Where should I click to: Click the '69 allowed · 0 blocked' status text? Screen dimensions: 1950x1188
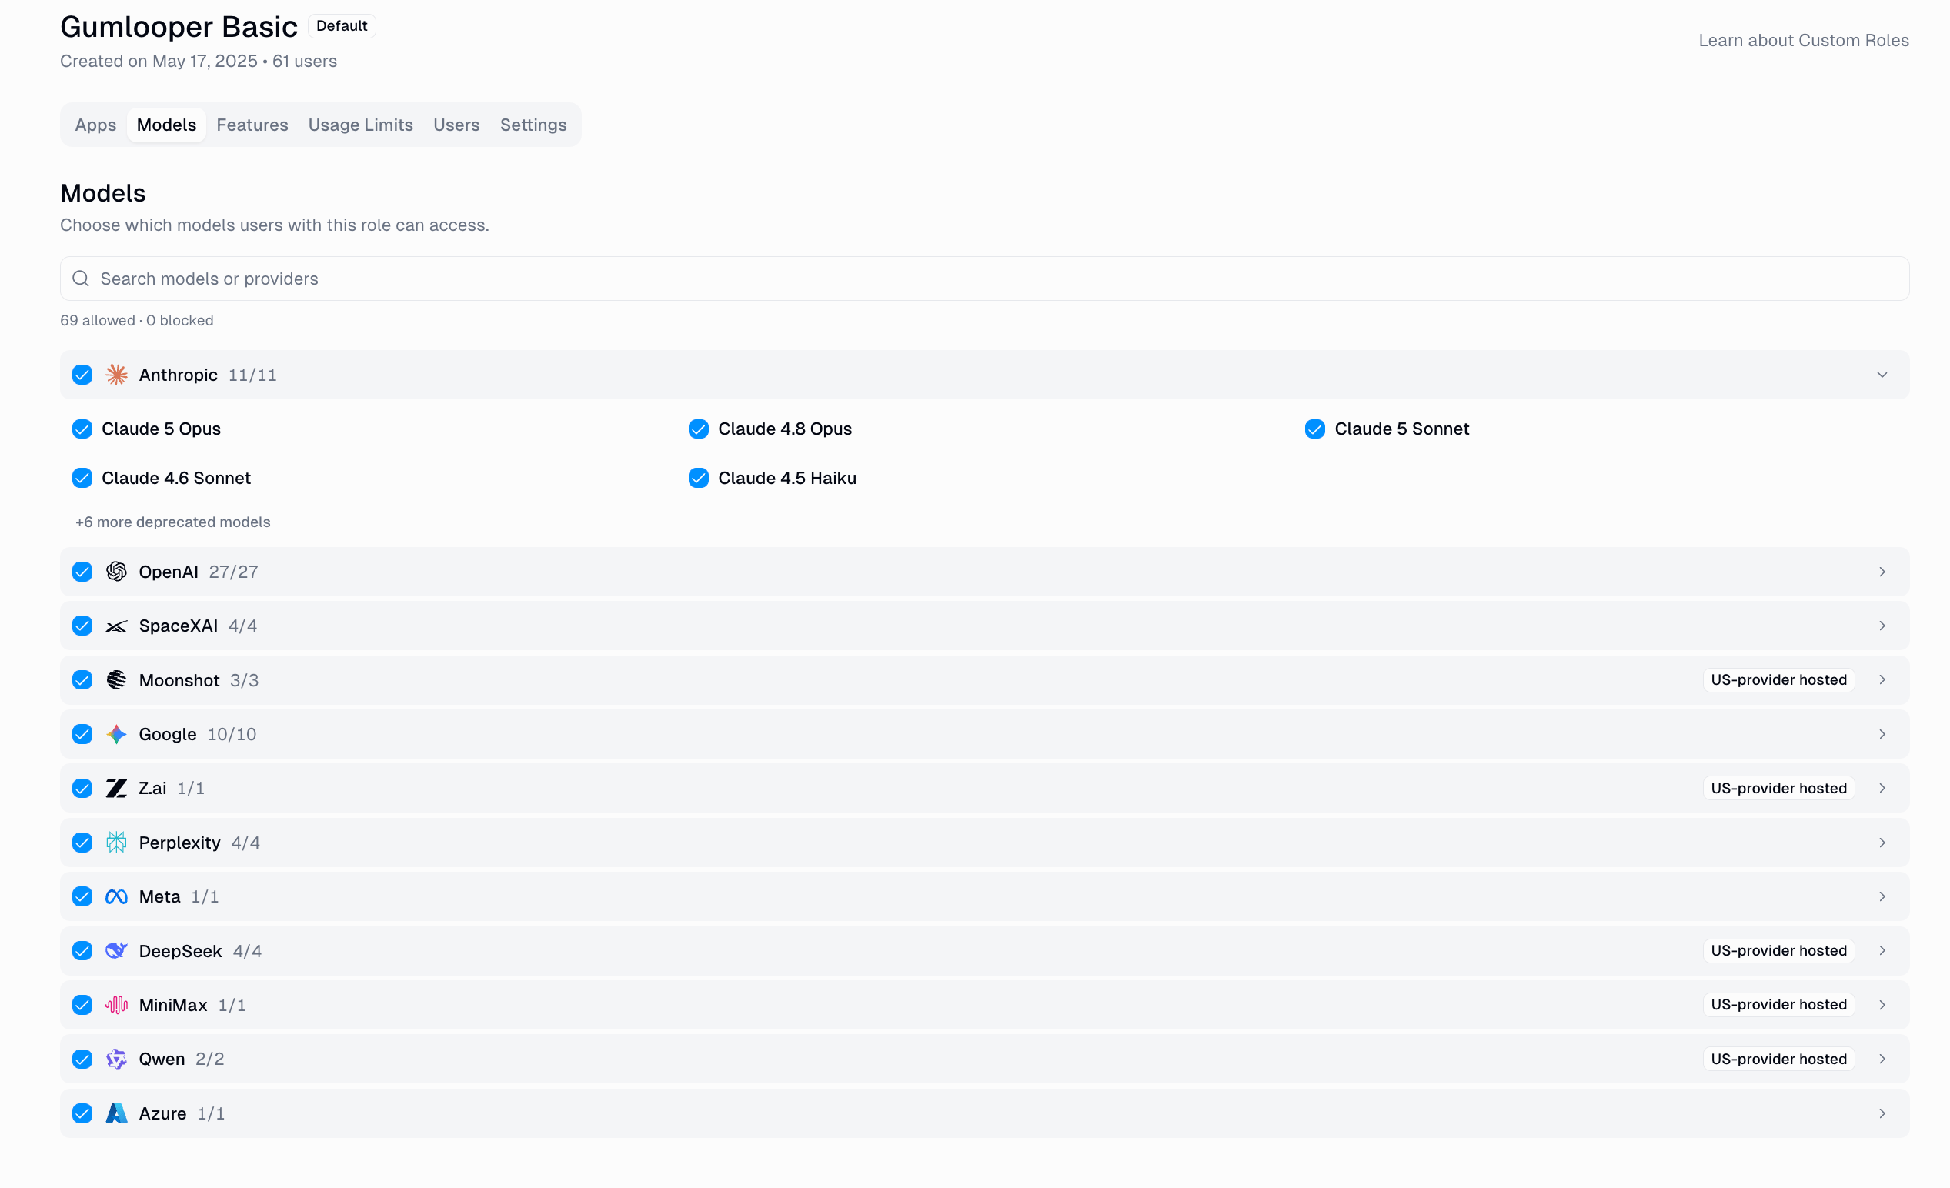pos(137,321)
